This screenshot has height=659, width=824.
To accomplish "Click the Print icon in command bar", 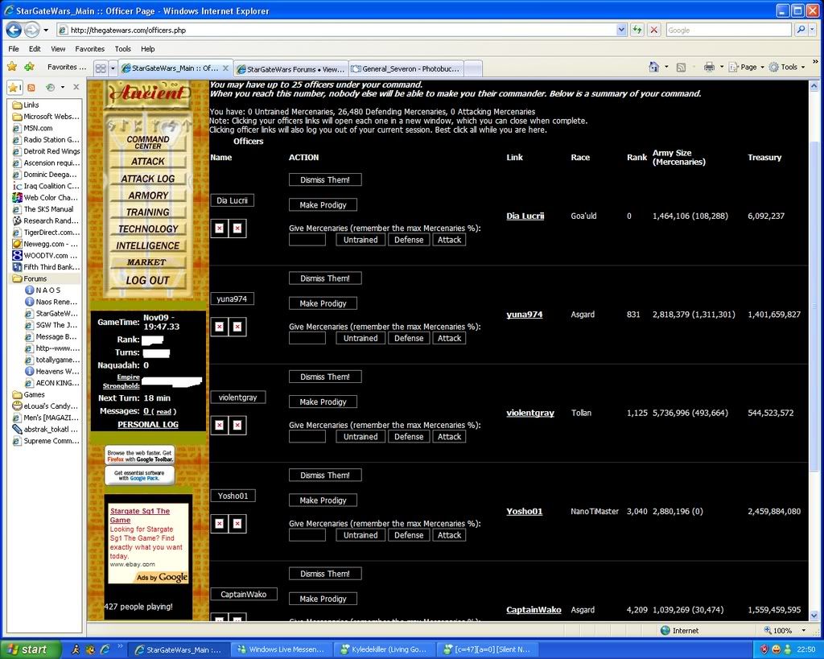I will 709,67.
